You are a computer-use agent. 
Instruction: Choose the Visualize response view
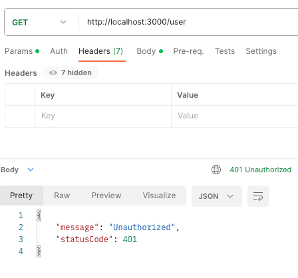point(159,196)
